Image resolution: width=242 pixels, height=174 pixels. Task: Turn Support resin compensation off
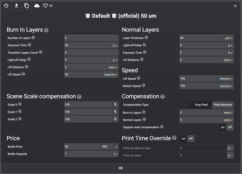tap(230, 127)
